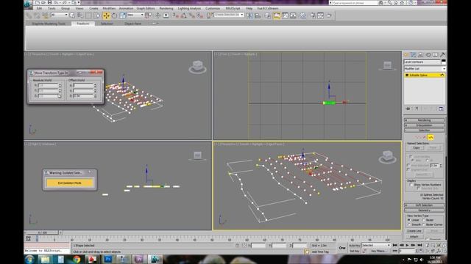Open the Modifier List dropdown
This screenshot has width=471, height=264.
pos(425,68)
